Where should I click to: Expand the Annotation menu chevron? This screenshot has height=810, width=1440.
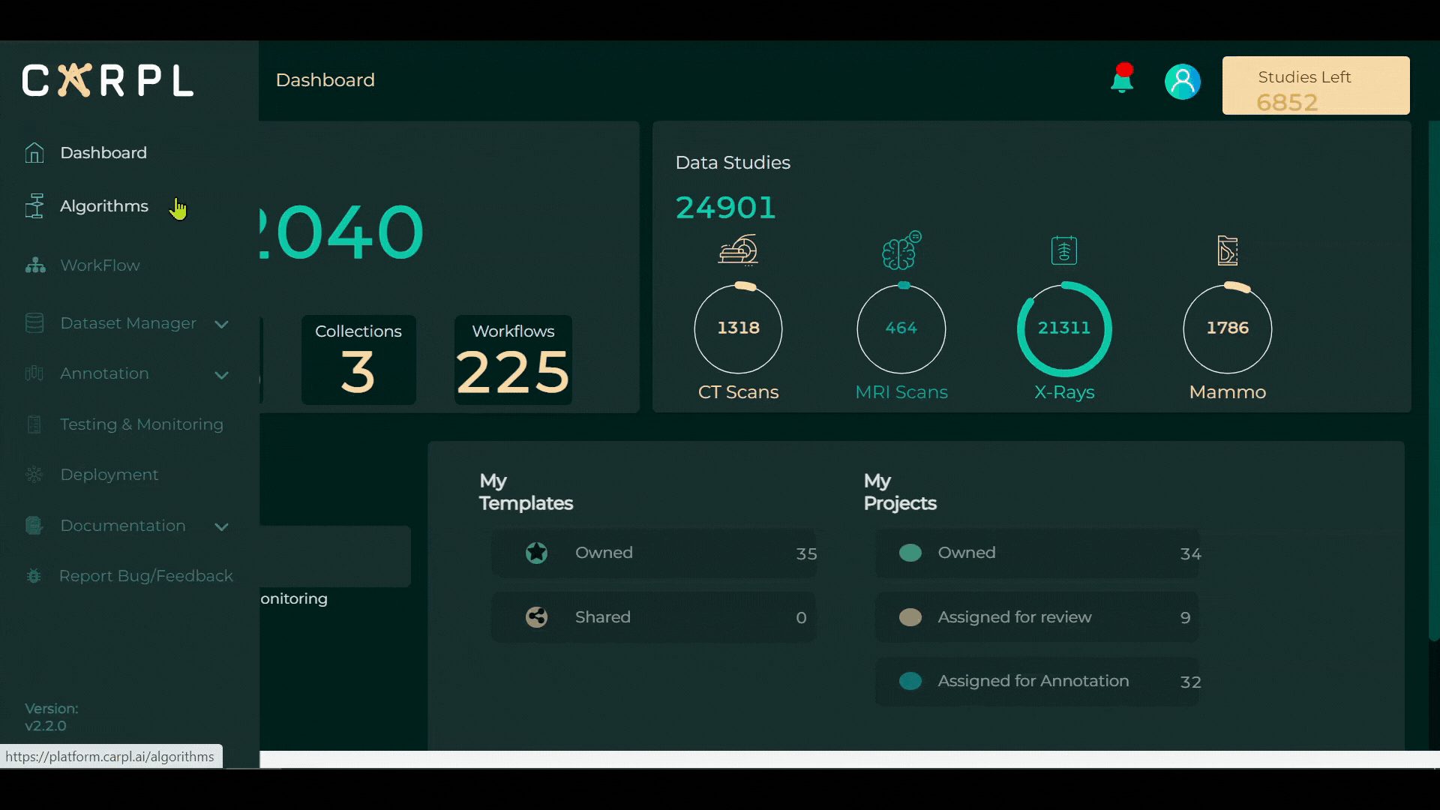tap(221, 374)
